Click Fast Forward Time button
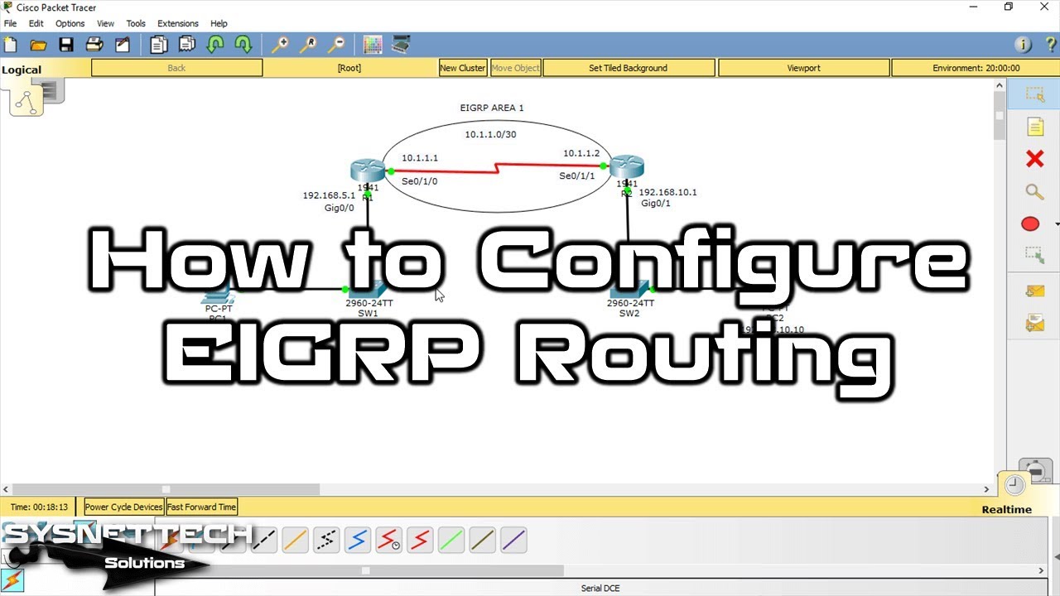The width and height of the screenshot is (1060, 596). click(202, 507)
